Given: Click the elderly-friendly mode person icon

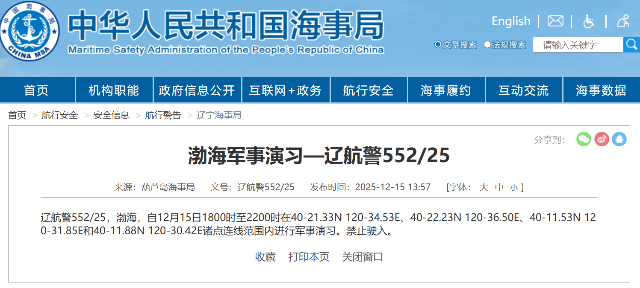Looking at the screenshot, I should tap(623, 21).
